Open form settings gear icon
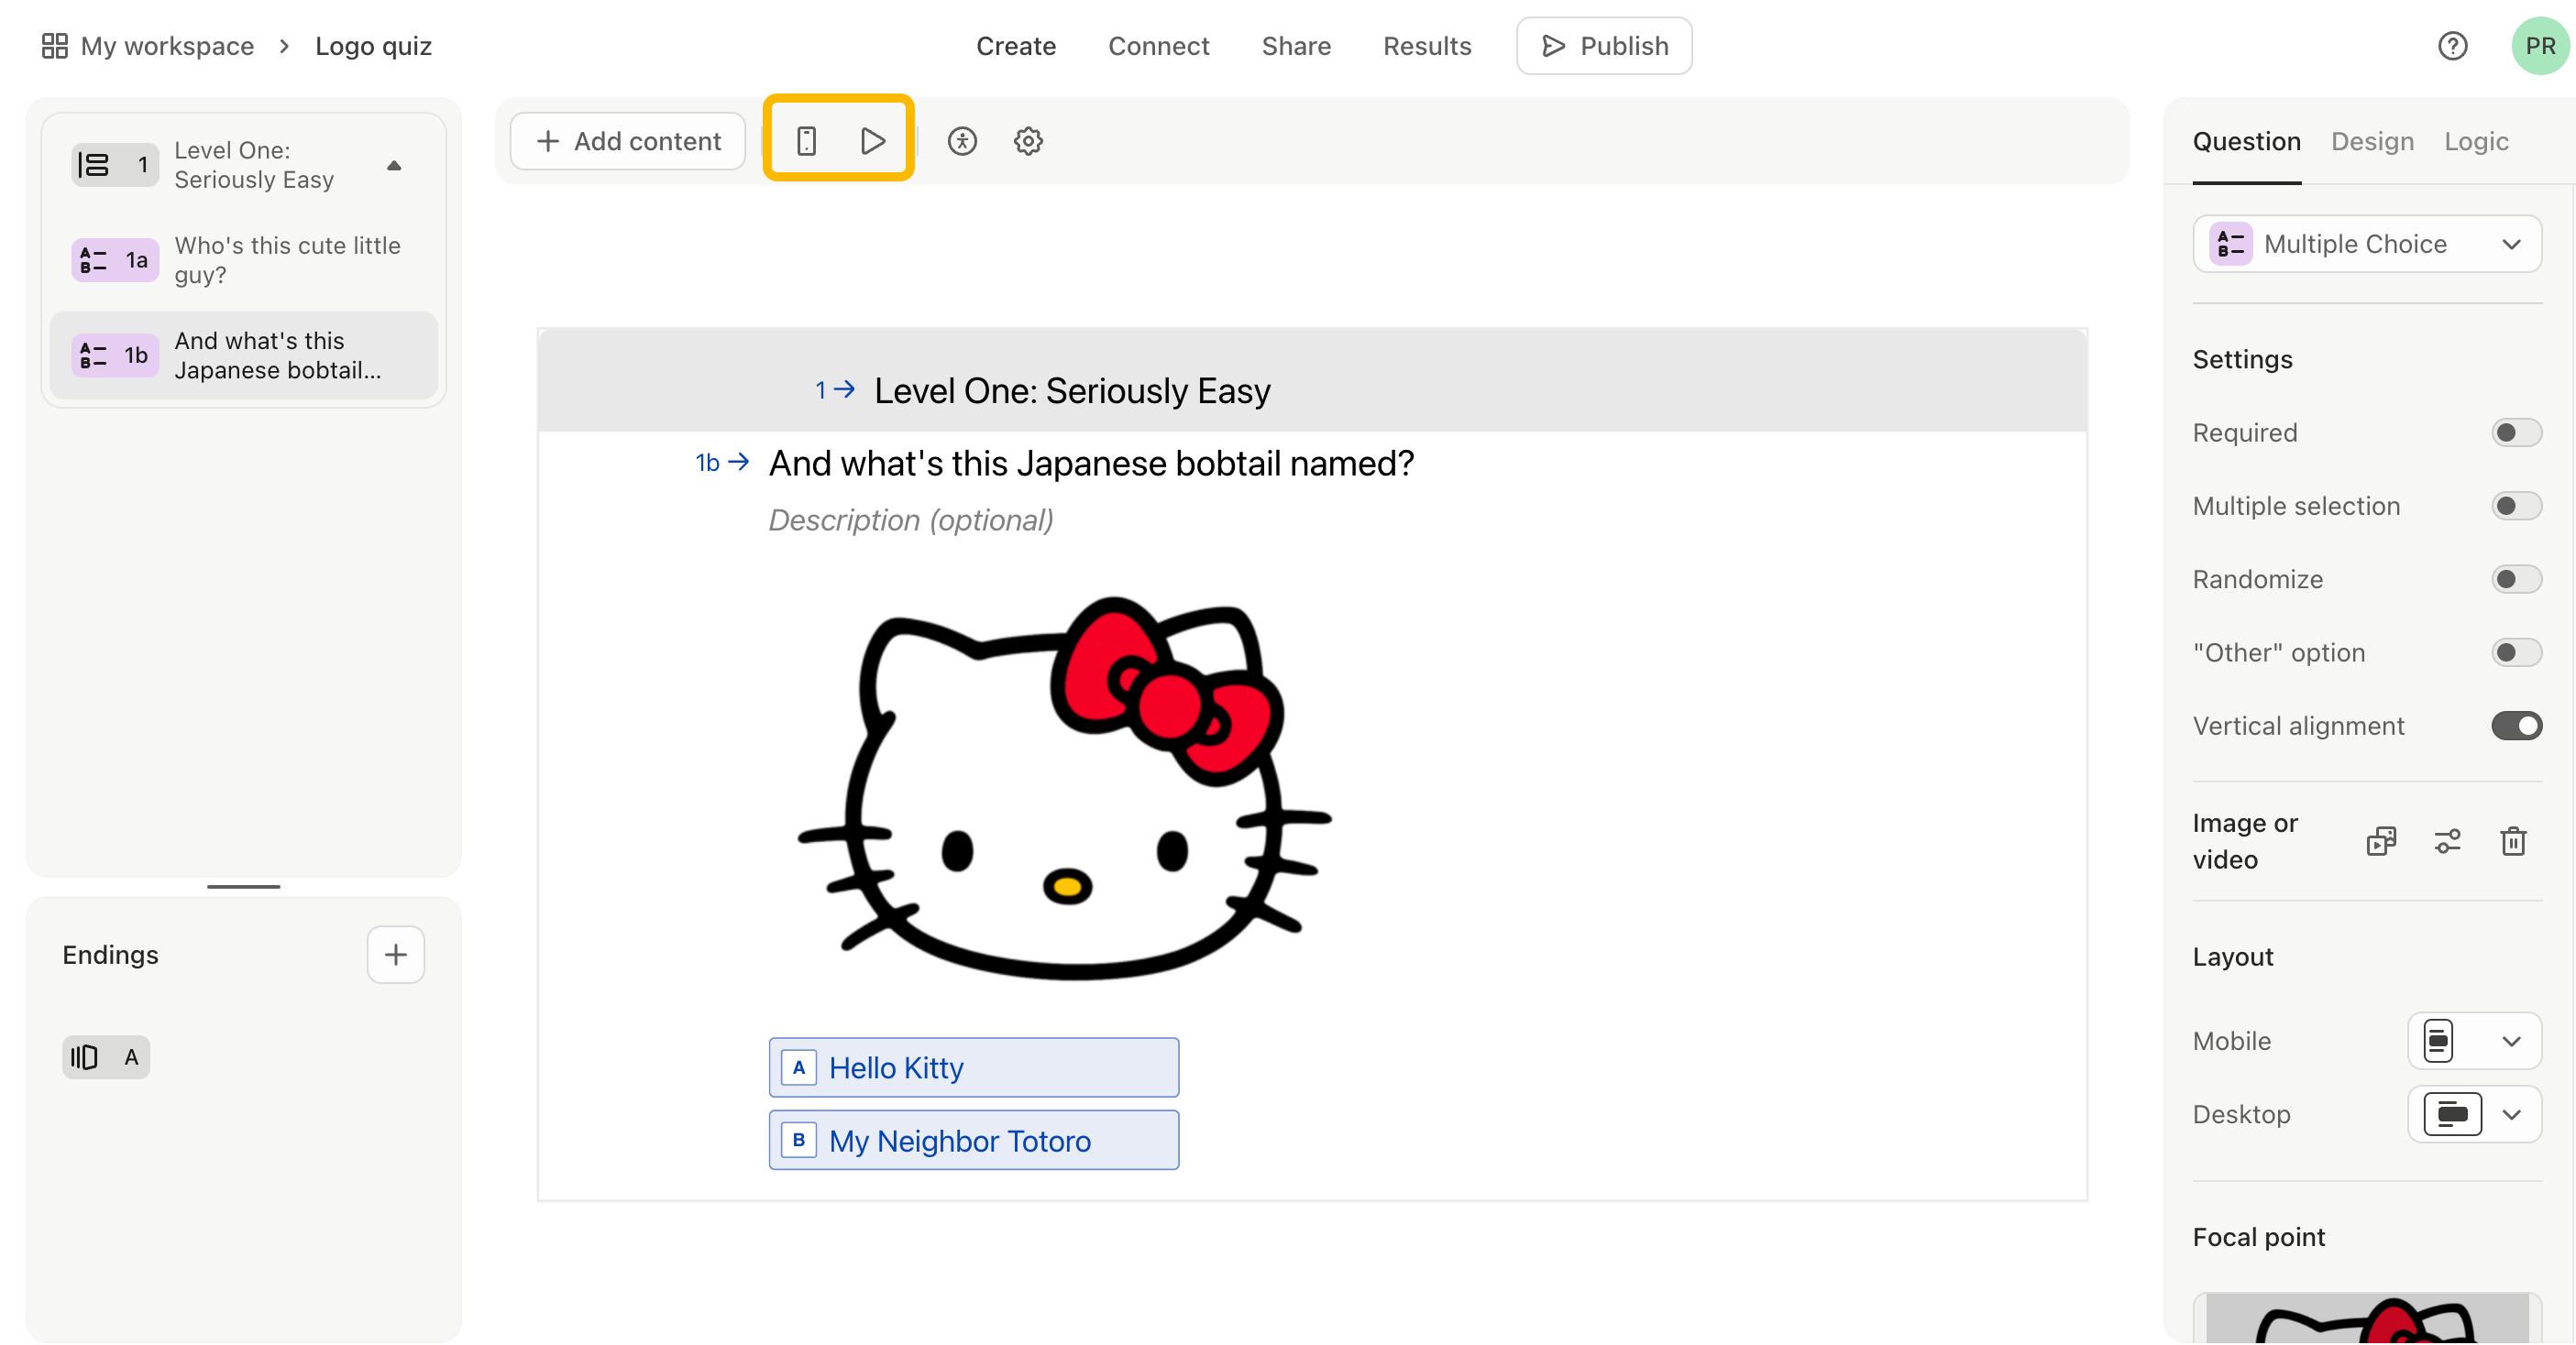Screen dimensions: 2576x1345 coord(1028,141)
